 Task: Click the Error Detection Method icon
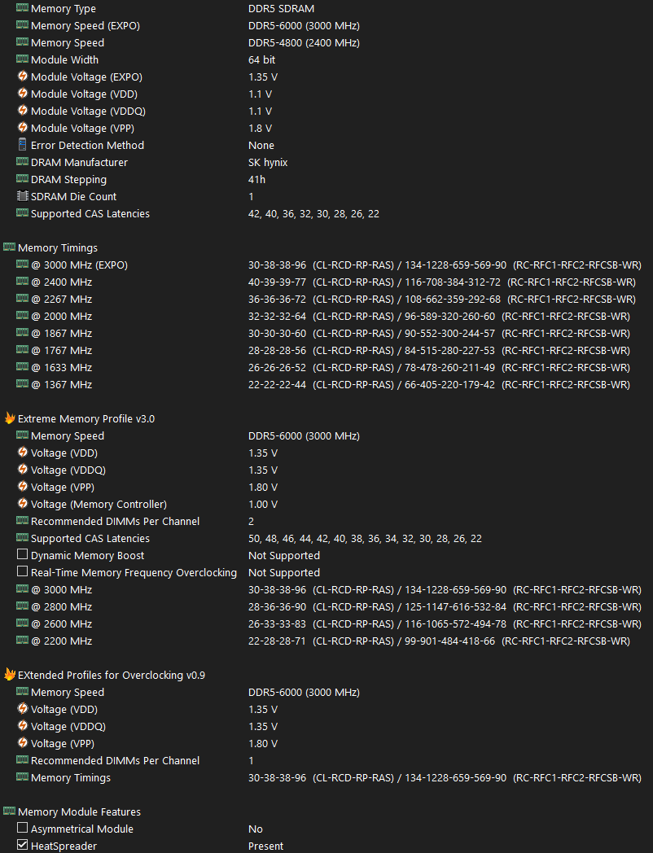[22, 145]
